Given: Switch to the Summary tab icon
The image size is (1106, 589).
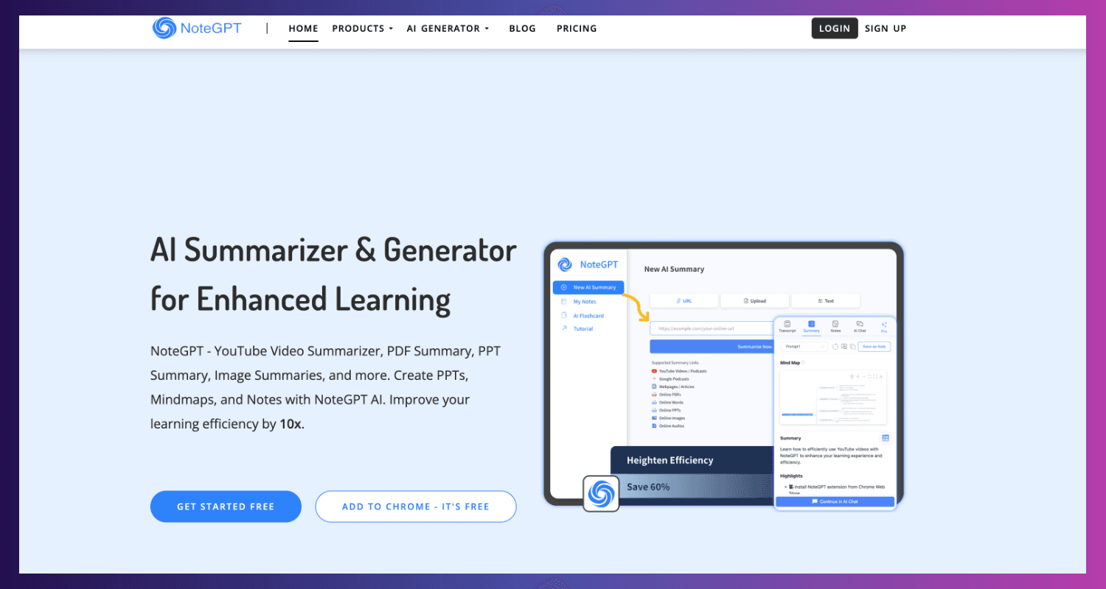Looking at the screenshot, I should pyautogui.click(x=812, y=324).
